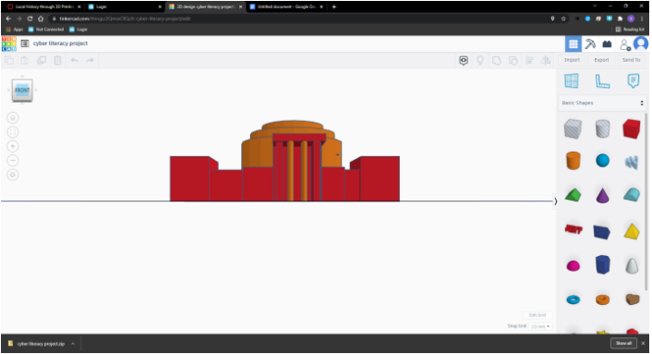Toggle the Notes visibility lightbulb icon
Viewport: 652px width, 354px height.
pyautogui.click(x=480, y=61)
